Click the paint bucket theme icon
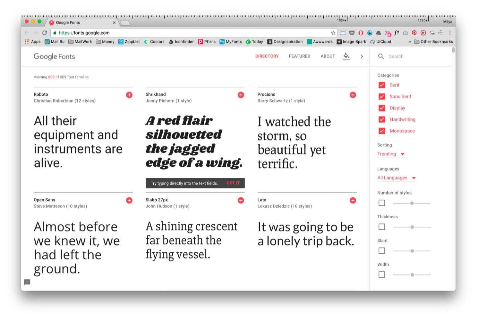The image size is (478, 314). coord(346,56)
